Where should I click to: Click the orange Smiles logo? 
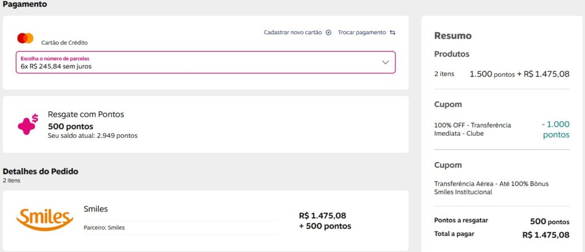pos(45,218)
